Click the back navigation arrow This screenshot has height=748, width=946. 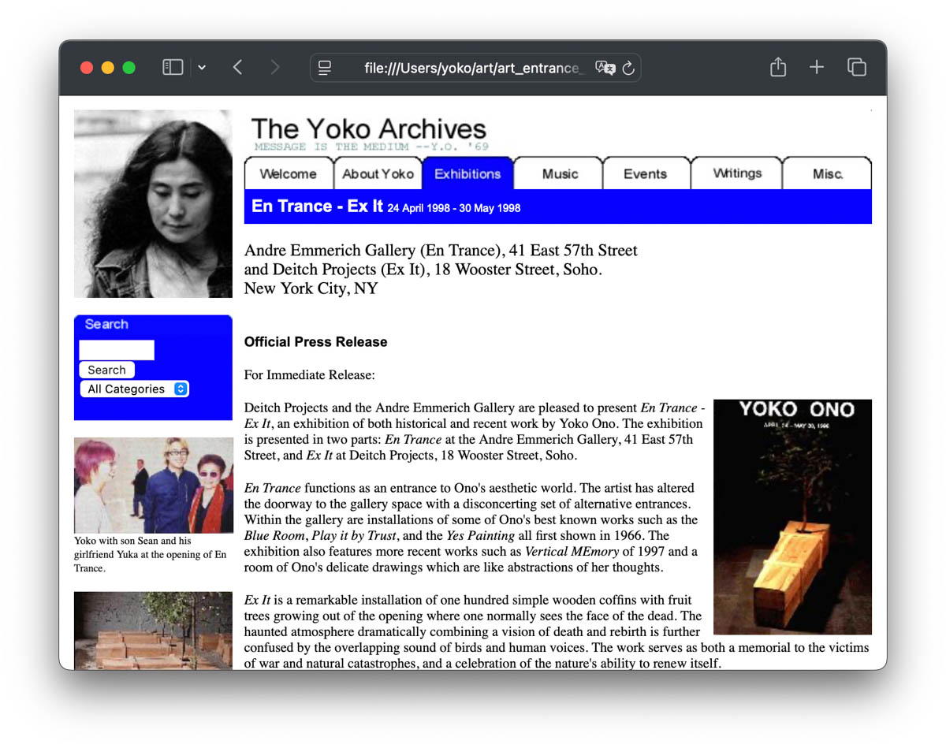(x=237, y=67)
